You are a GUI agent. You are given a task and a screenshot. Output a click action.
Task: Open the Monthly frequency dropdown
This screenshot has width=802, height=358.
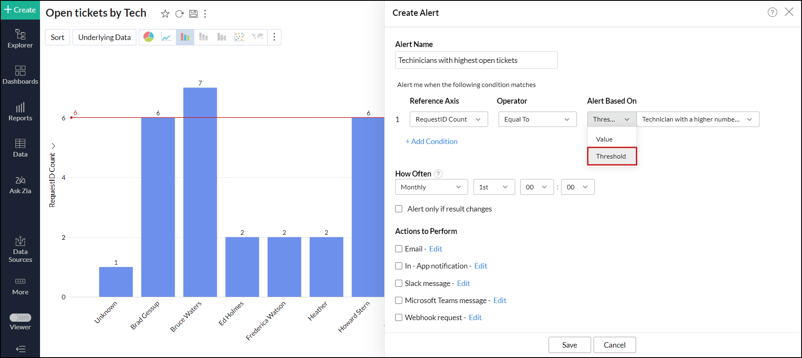coord(431,187)
